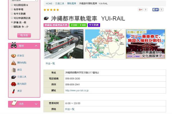Tick the 可以申請預訂表 checkbox
Viewport: 172px width, 114px height.
(12, 18)
